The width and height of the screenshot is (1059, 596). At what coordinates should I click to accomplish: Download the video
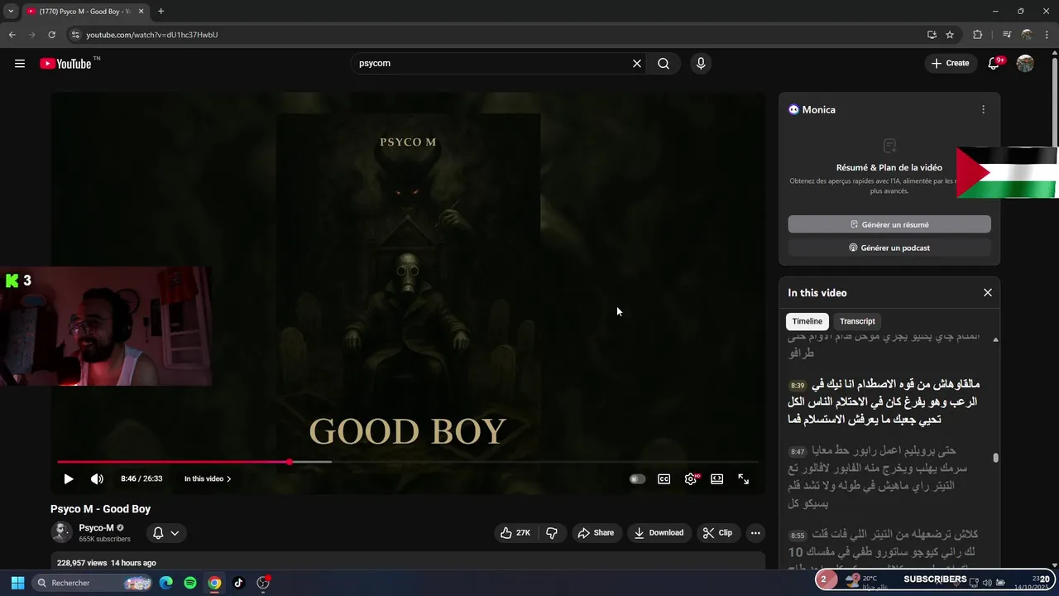(659, 533)
